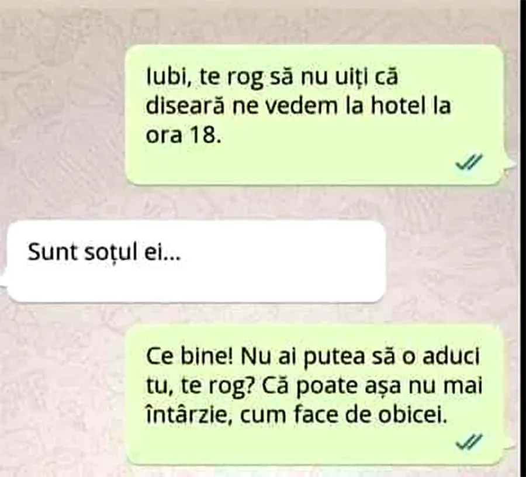Click the word 'diseară' in the first message
The height and width of the screenshot is (477, 526).
coord(185,106)
